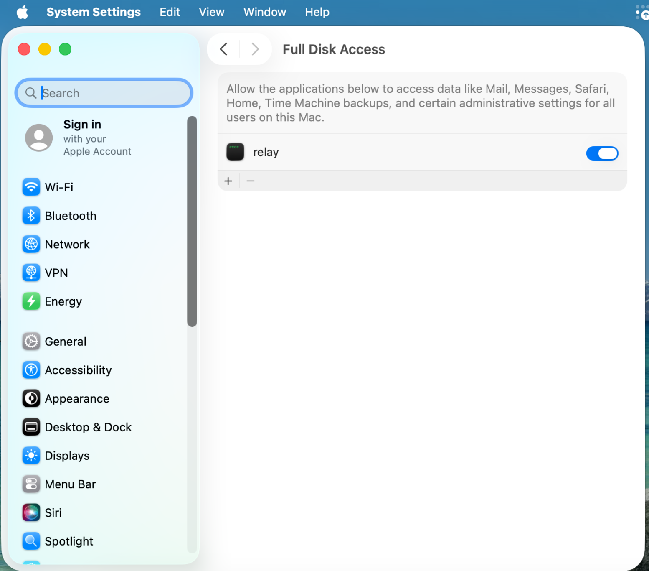This screenshot has width=649, height=571.
Task: Click the search magnifying glass icon
Action: pos(31,93)
